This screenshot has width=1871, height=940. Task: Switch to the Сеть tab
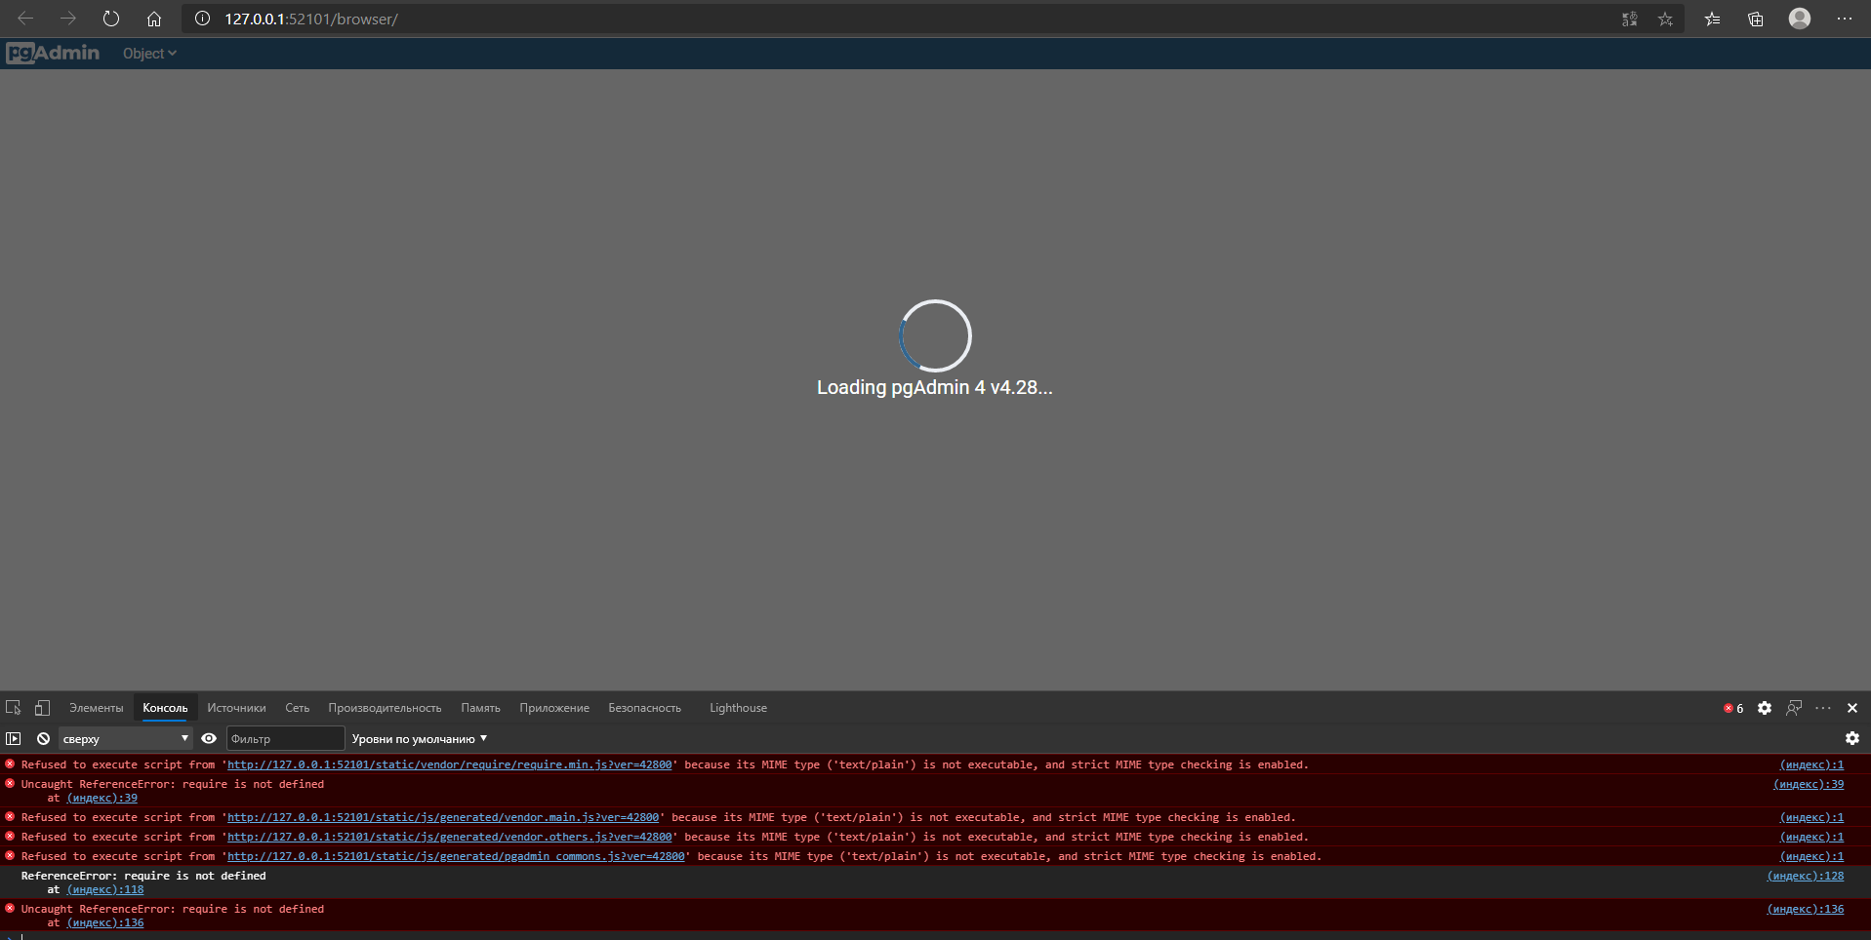[297, 708]
